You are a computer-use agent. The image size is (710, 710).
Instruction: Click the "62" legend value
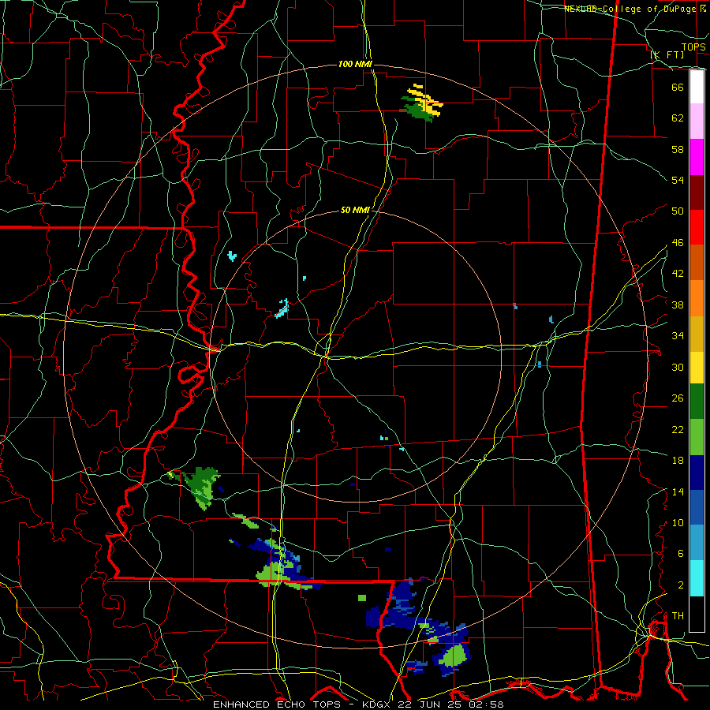[x=678, y=118]
